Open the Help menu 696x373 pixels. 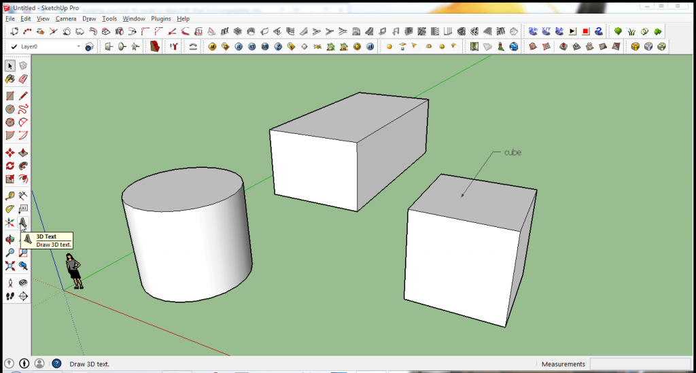183,18
